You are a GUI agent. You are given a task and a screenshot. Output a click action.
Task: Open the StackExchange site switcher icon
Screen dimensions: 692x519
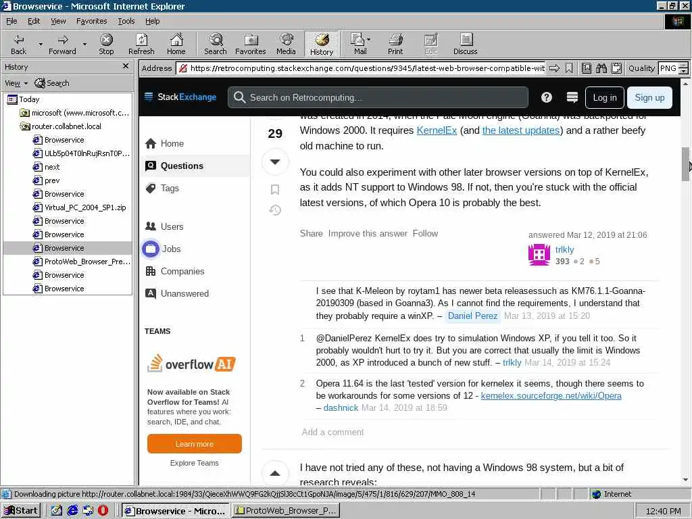[572, 97]
